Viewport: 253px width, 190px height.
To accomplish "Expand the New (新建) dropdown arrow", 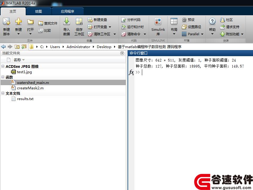I will click(x=19, y=34).
